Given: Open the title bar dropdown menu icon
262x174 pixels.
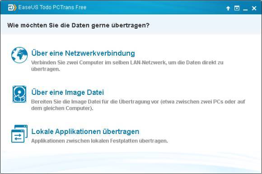Looking at the screenshot, I should click(x=237, y=8).
